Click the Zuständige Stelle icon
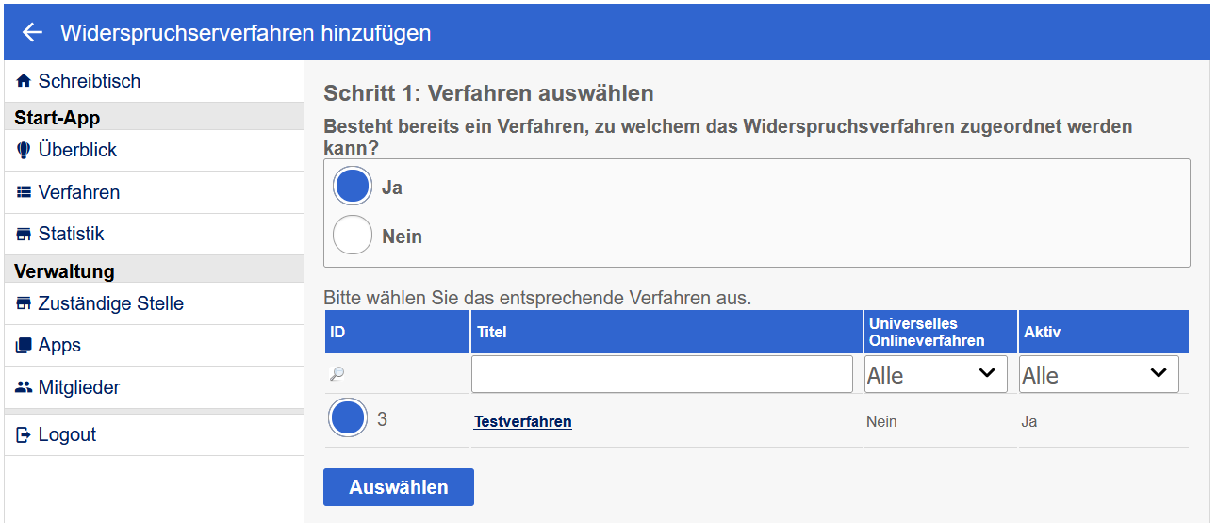The width and height of the screenshot is (1217, 523). (x=24, y=304)
